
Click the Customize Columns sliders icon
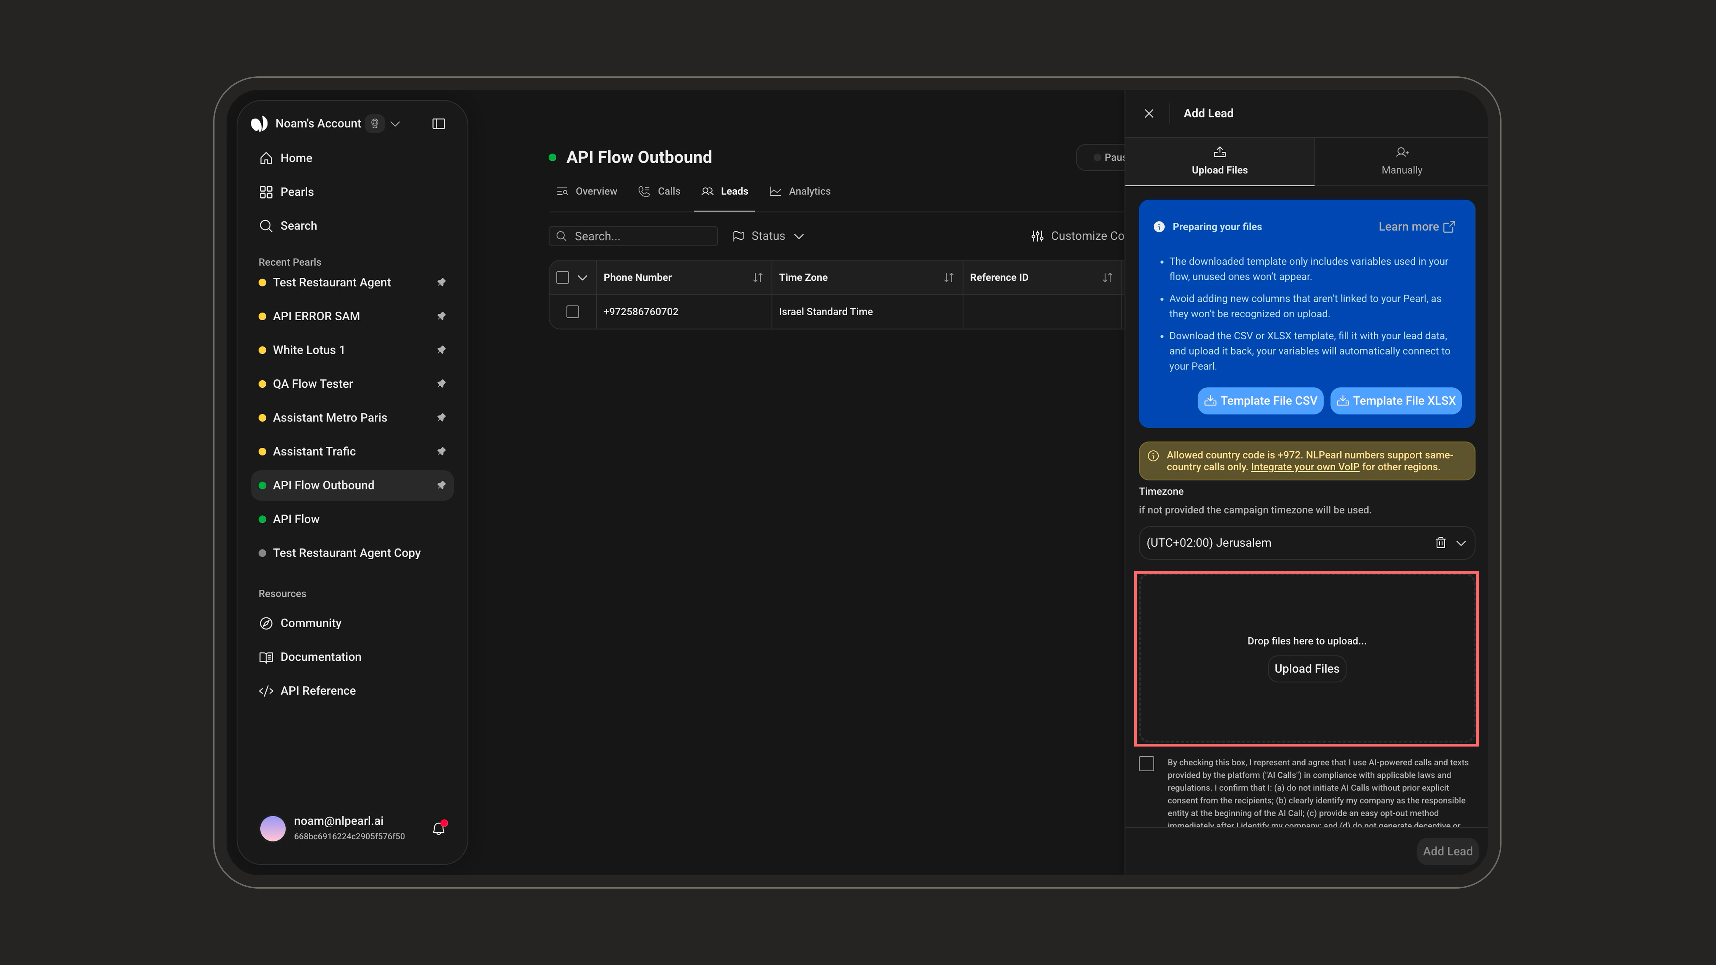1037,237
